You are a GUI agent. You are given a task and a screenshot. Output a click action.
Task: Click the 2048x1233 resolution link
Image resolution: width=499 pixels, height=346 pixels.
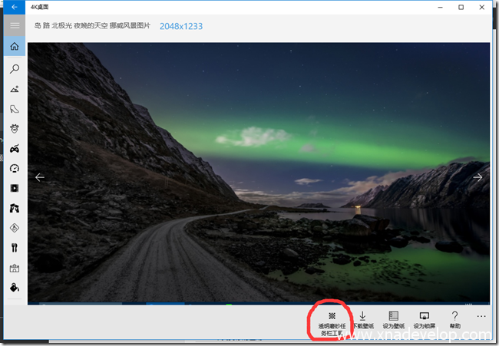coord(181,26)
